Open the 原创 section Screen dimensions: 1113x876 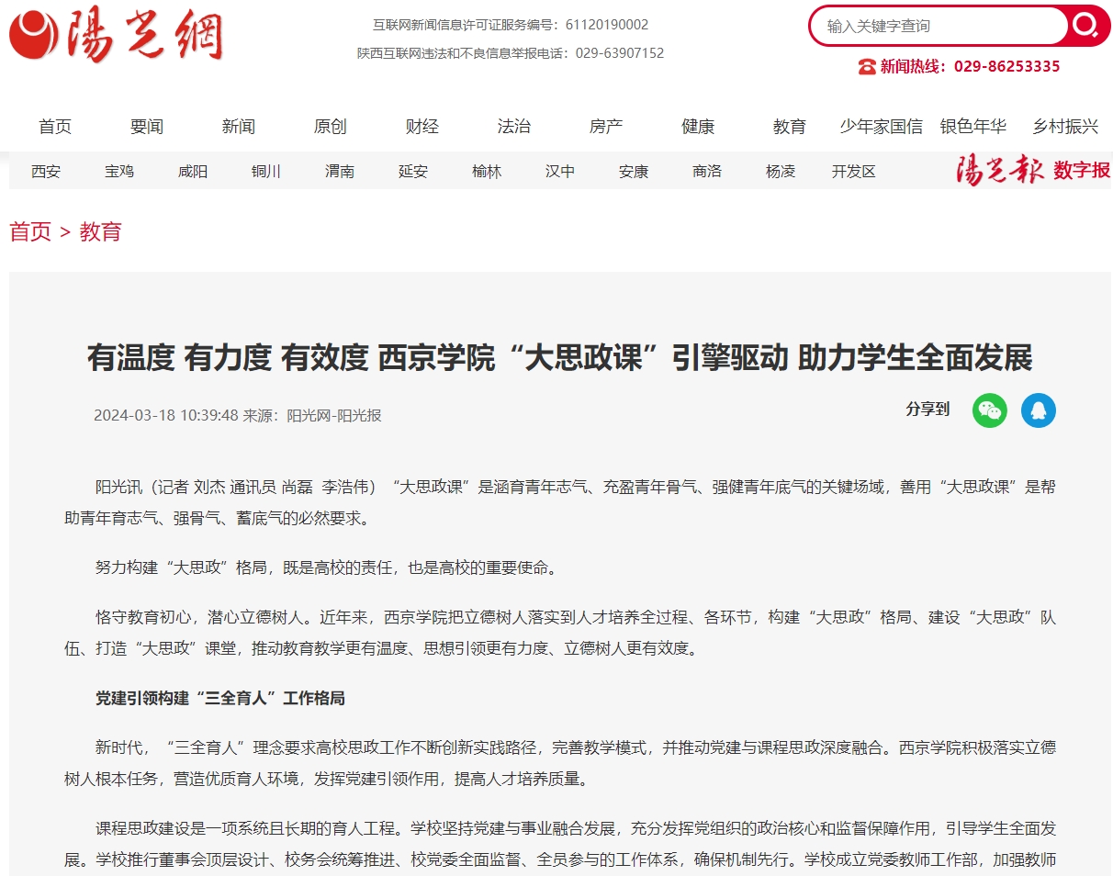pyautogui.click(x=331, y=127)
